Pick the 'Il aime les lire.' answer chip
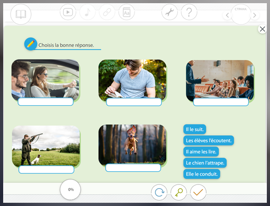Viewport: 270px width, 206px height. [201, 152]
